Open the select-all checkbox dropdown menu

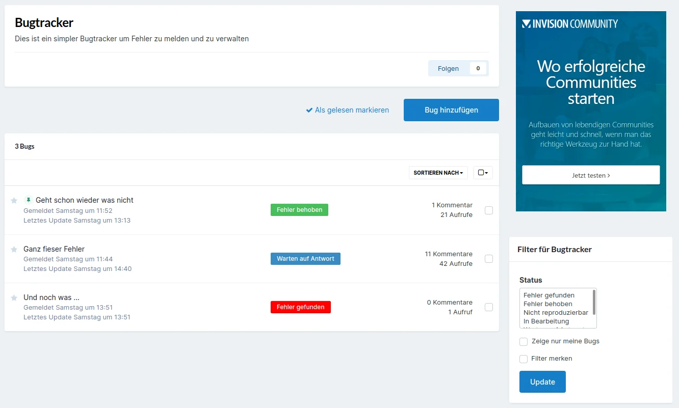[483, 173]
